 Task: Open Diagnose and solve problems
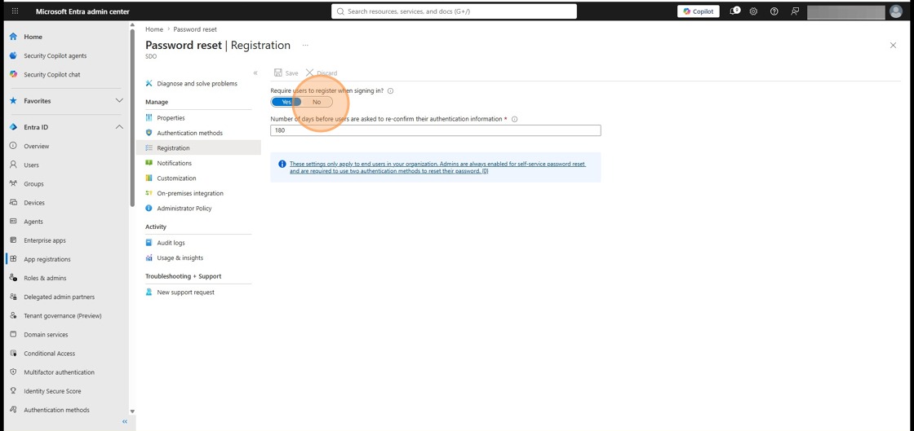(x=198, y=84)
